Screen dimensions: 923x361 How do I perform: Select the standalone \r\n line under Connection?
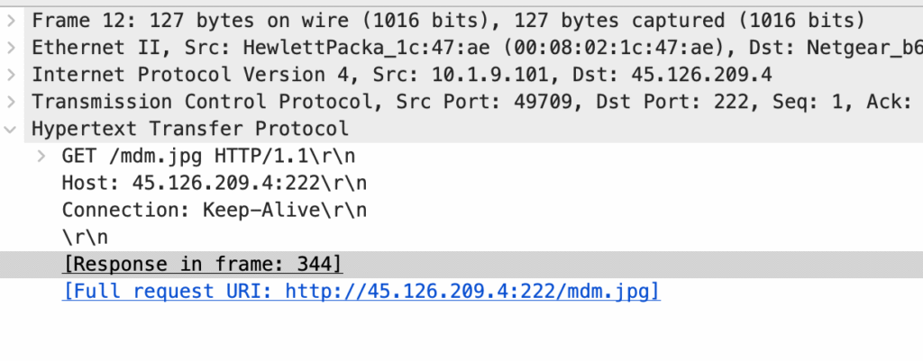(x=83, y=237)
